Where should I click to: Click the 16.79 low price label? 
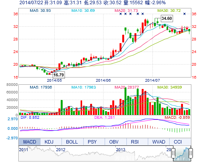59,75
